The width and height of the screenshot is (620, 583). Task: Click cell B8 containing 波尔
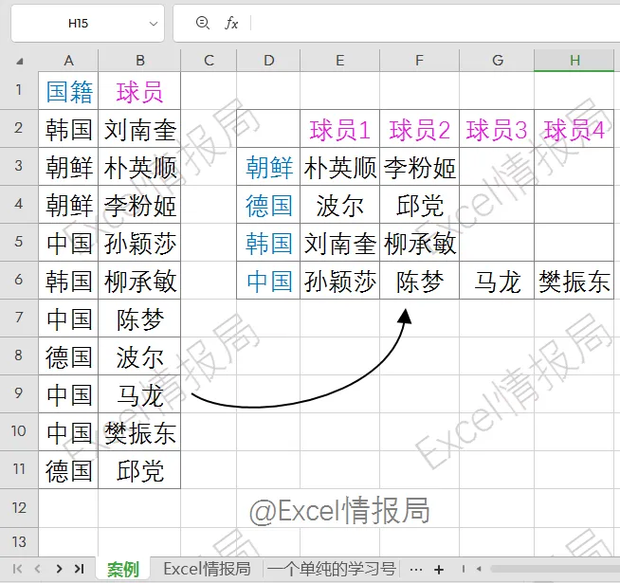(139, 356)
